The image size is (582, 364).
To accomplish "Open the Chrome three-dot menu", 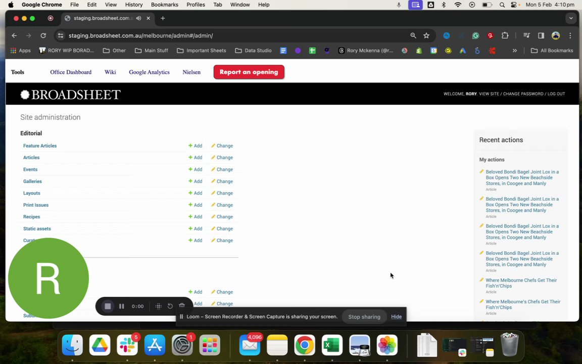I will click(570, 36).
